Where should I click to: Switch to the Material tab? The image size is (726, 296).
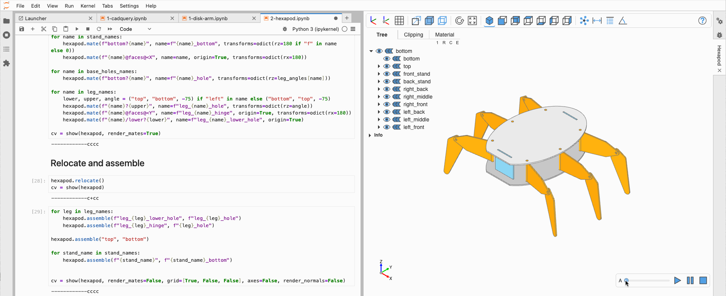pyautogui.click(x=445, y=35)
